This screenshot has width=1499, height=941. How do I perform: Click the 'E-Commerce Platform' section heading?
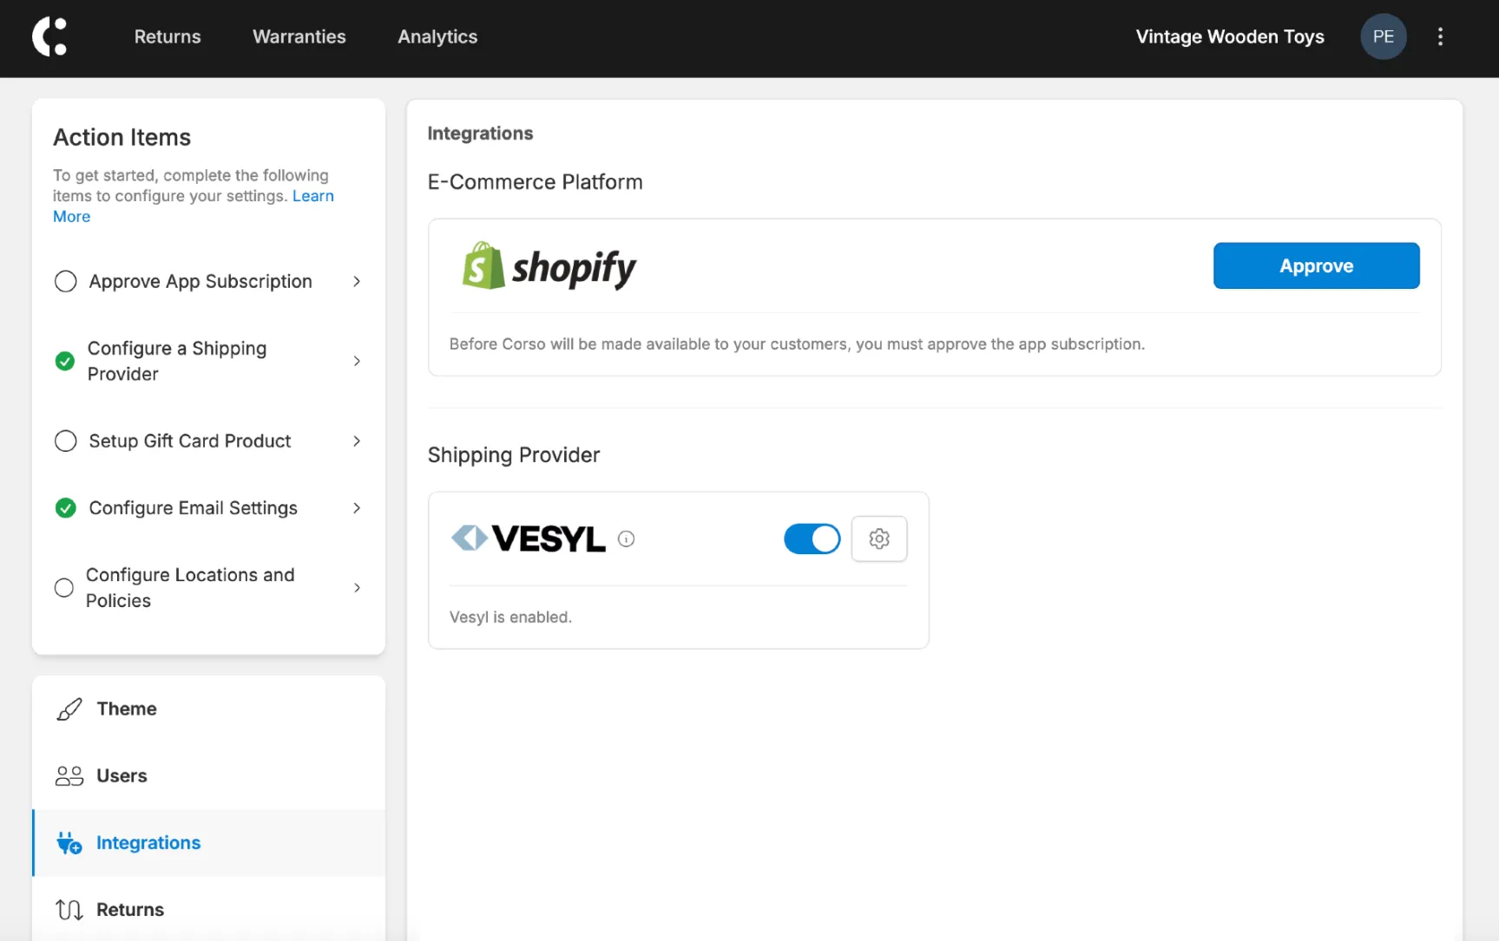click(535, 182)
